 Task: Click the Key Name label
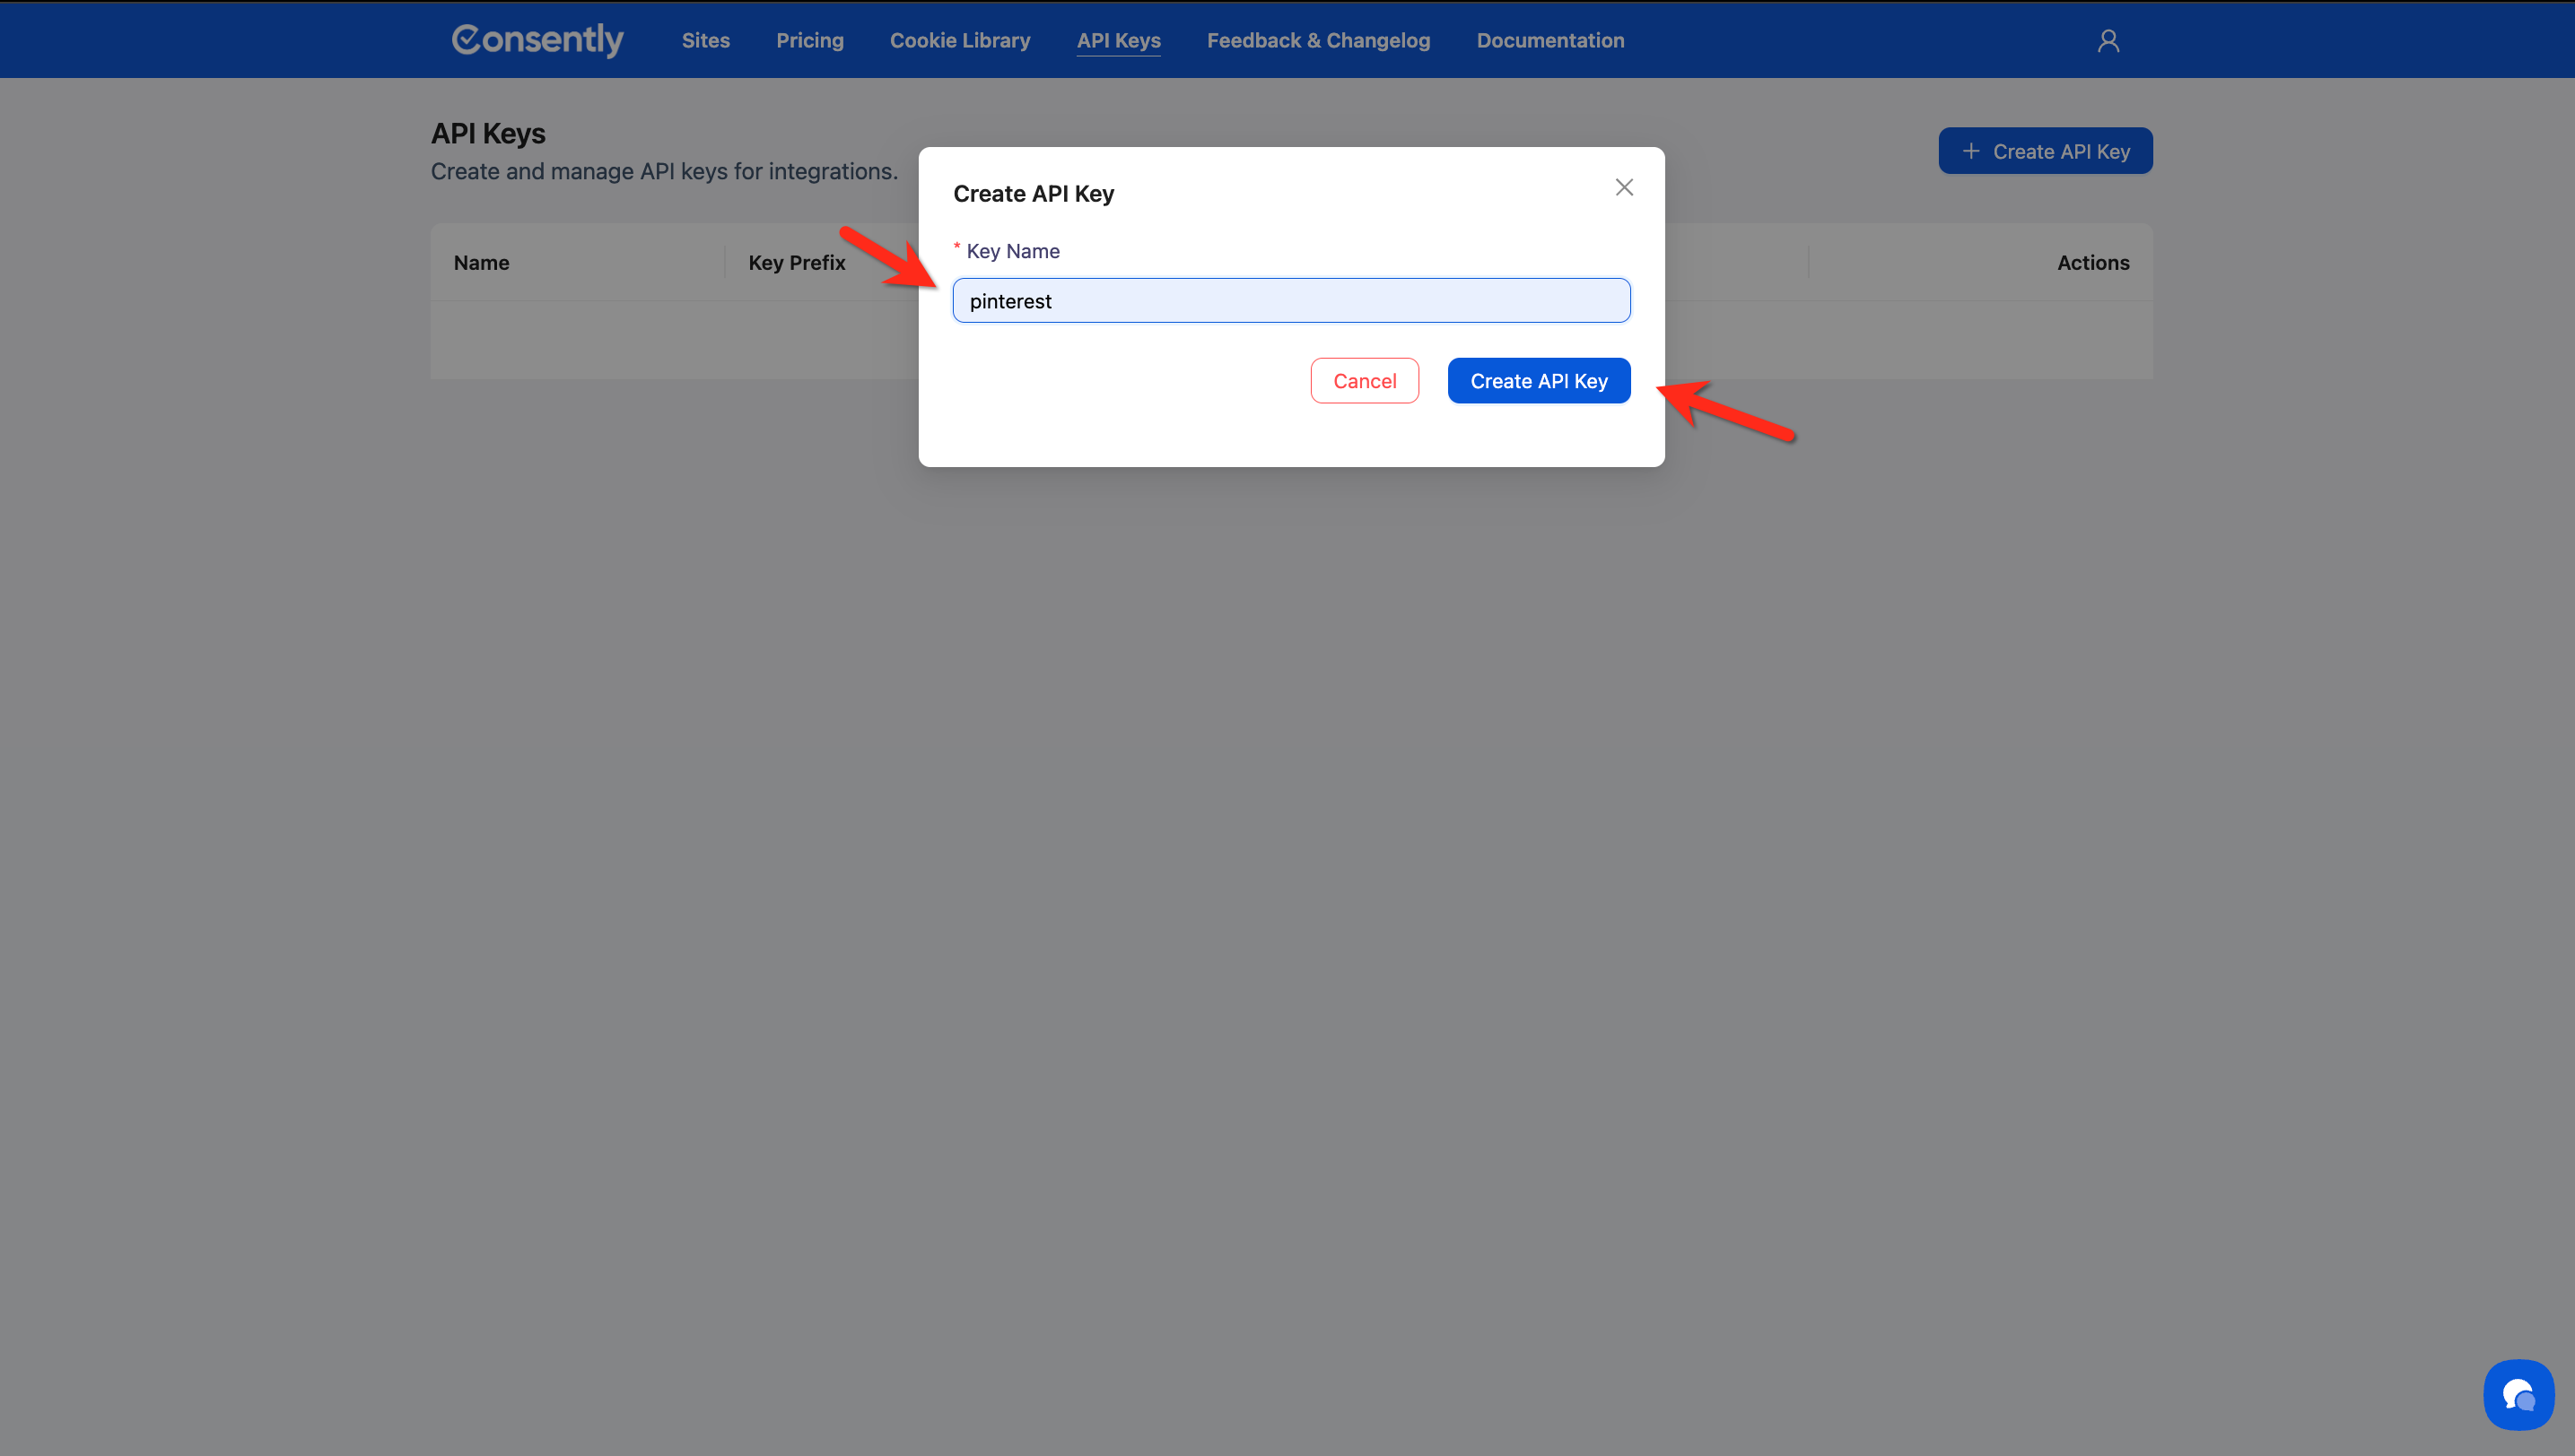pos(1013,251)
